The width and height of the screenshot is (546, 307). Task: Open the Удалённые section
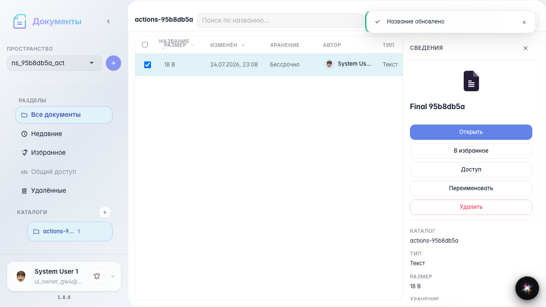tap(64, 191)
